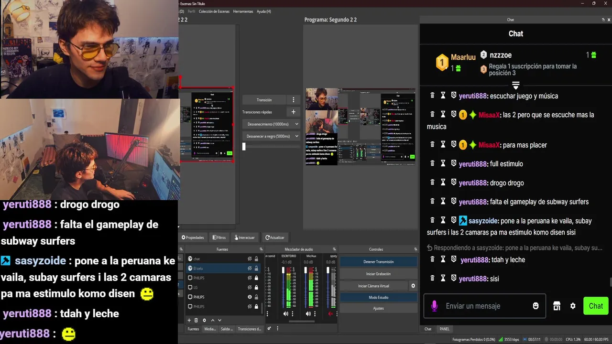Screen dimensions: 612x344
Task: Open three-dot menu next to Transición button
Action: pos(294,100)
